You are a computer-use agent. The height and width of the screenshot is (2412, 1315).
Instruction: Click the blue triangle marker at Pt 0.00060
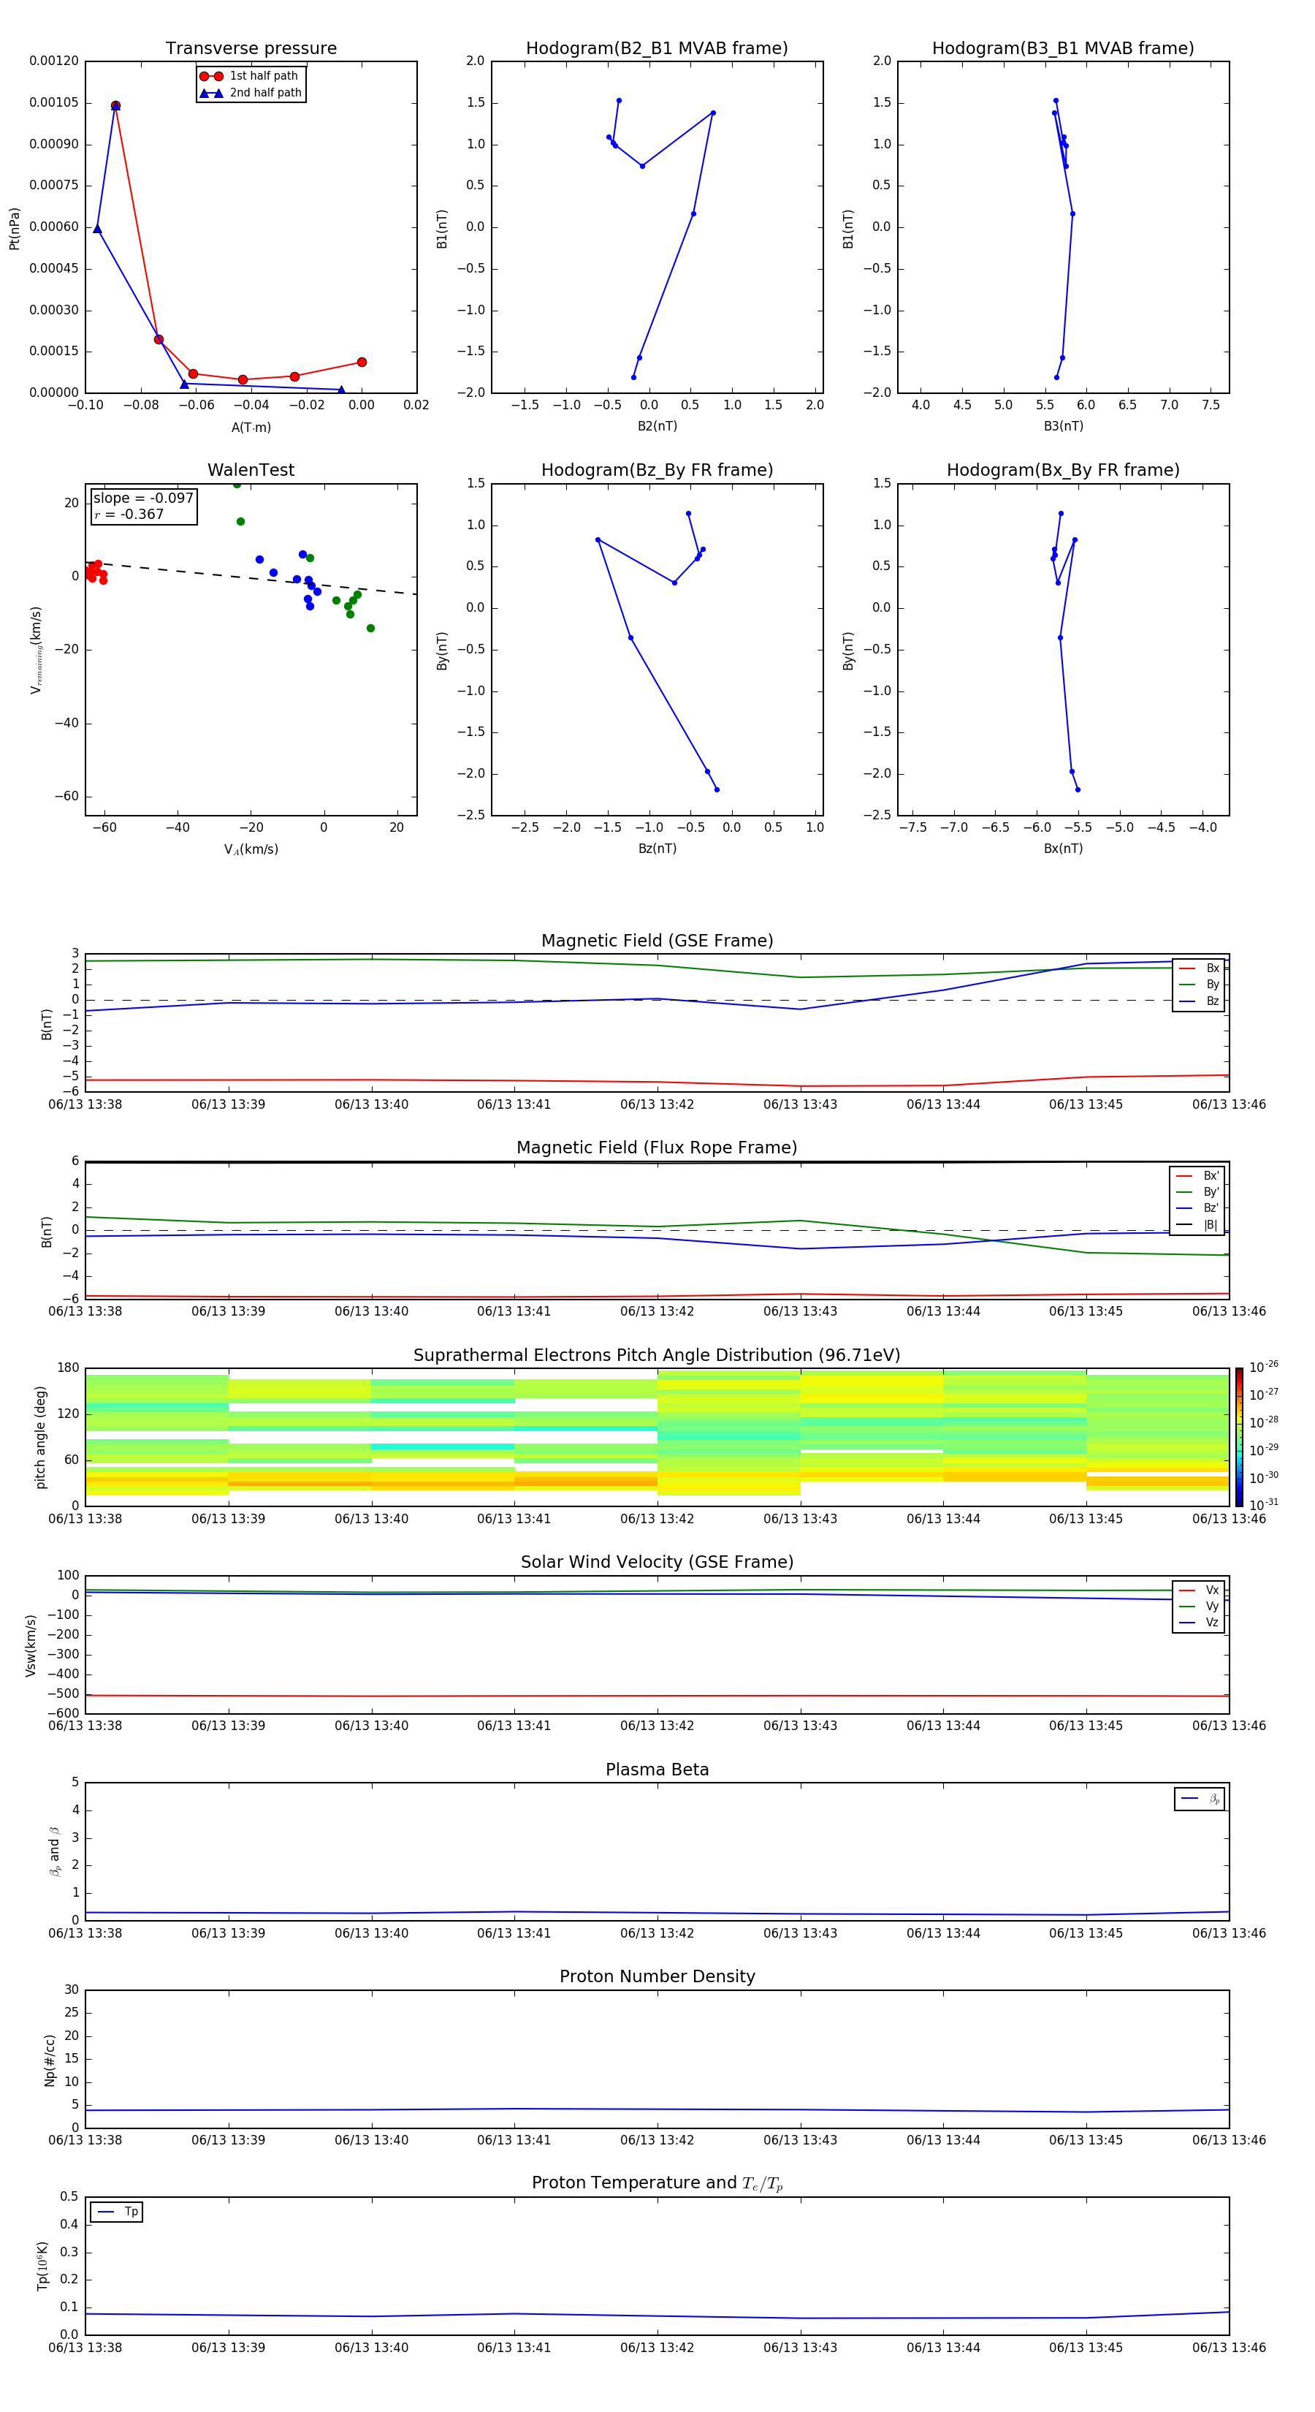point(97,229)
